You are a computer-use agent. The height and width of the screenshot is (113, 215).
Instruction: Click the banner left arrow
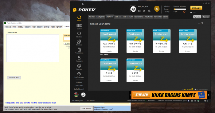pos(130,95)
